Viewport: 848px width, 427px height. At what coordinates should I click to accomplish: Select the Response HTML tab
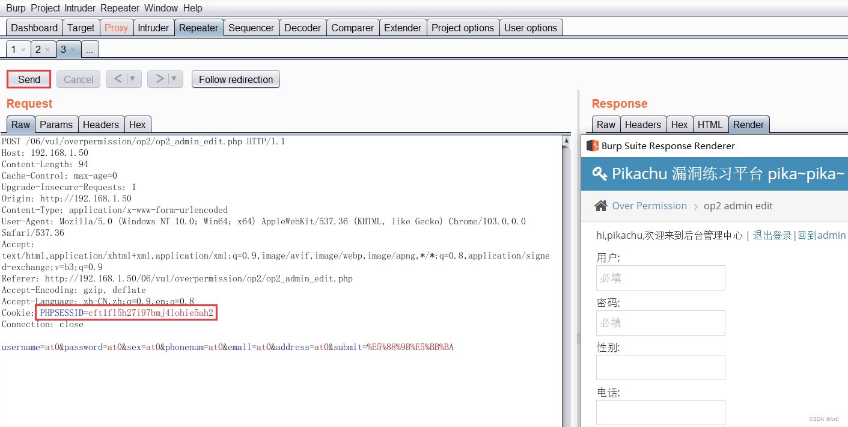(x=710, y=124)
